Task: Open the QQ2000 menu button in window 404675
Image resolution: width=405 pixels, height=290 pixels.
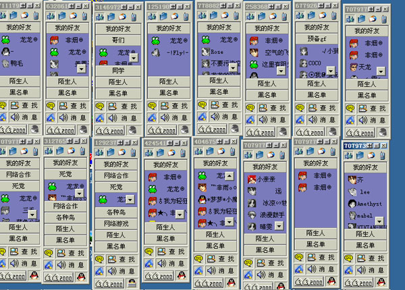Action: point(209,283)
